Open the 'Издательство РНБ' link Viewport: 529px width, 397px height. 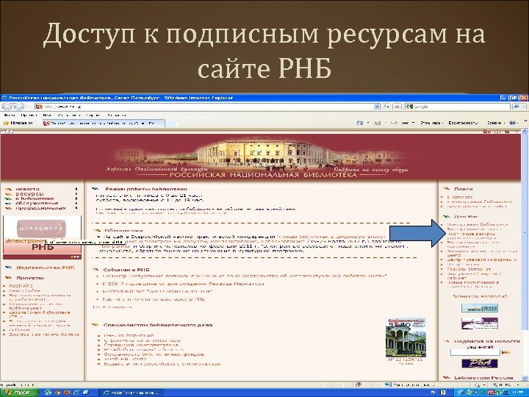point(46,268)
